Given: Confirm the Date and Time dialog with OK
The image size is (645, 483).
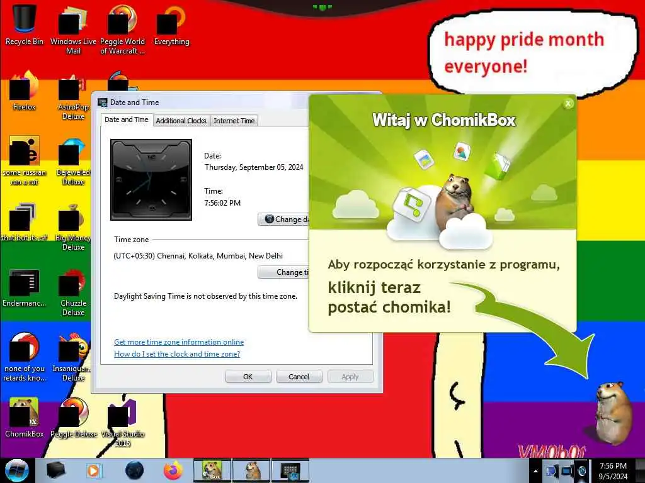Looking at the screenshot, I should pyautogui.click(x=248, y=377).
